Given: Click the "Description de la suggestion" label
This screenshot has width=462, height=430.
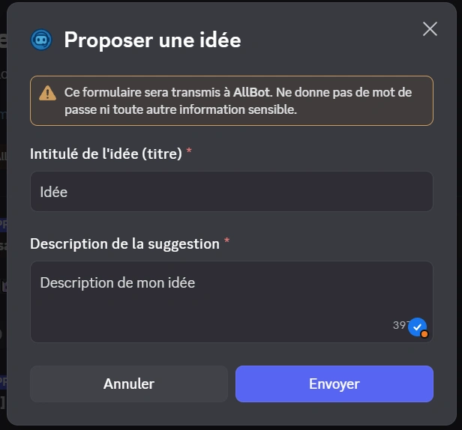Looking at the screenshot, I should click(124, 243).
